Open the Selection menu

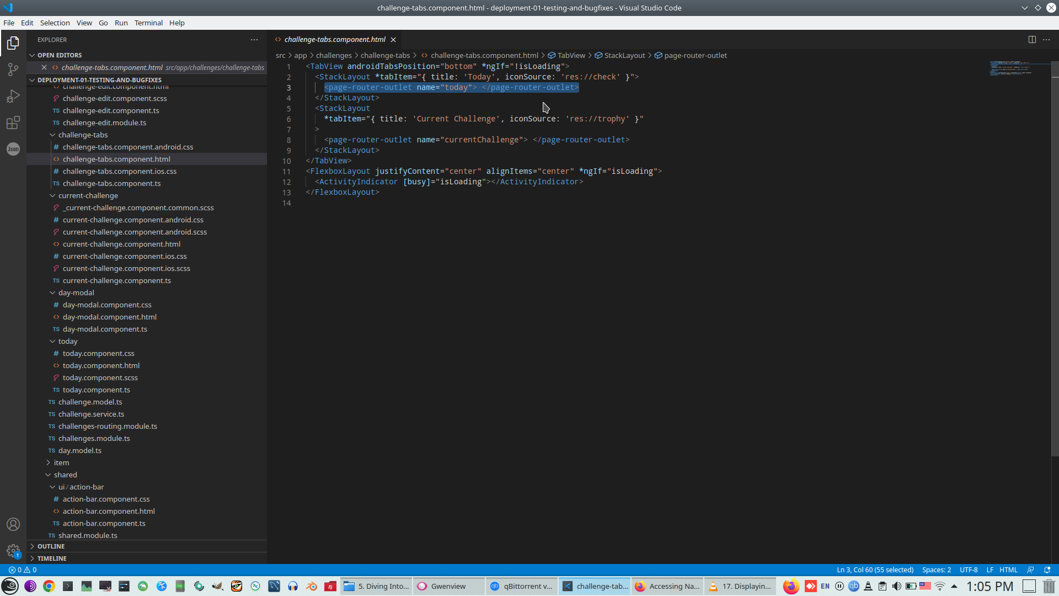[55, 23]
